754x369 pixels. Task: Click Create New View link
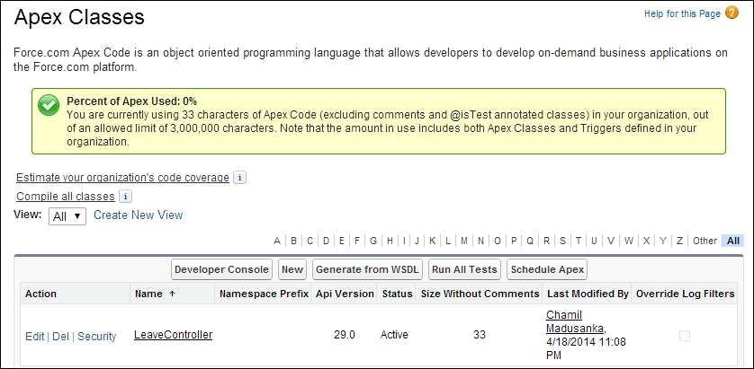[x=138, y=215]
